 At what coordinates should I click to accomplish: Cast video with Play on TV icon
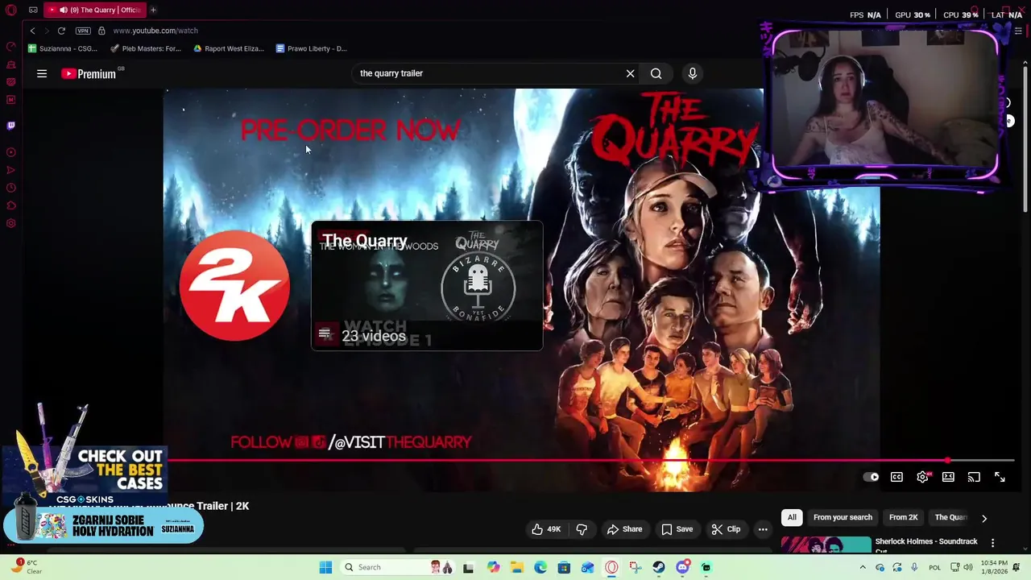974,477
